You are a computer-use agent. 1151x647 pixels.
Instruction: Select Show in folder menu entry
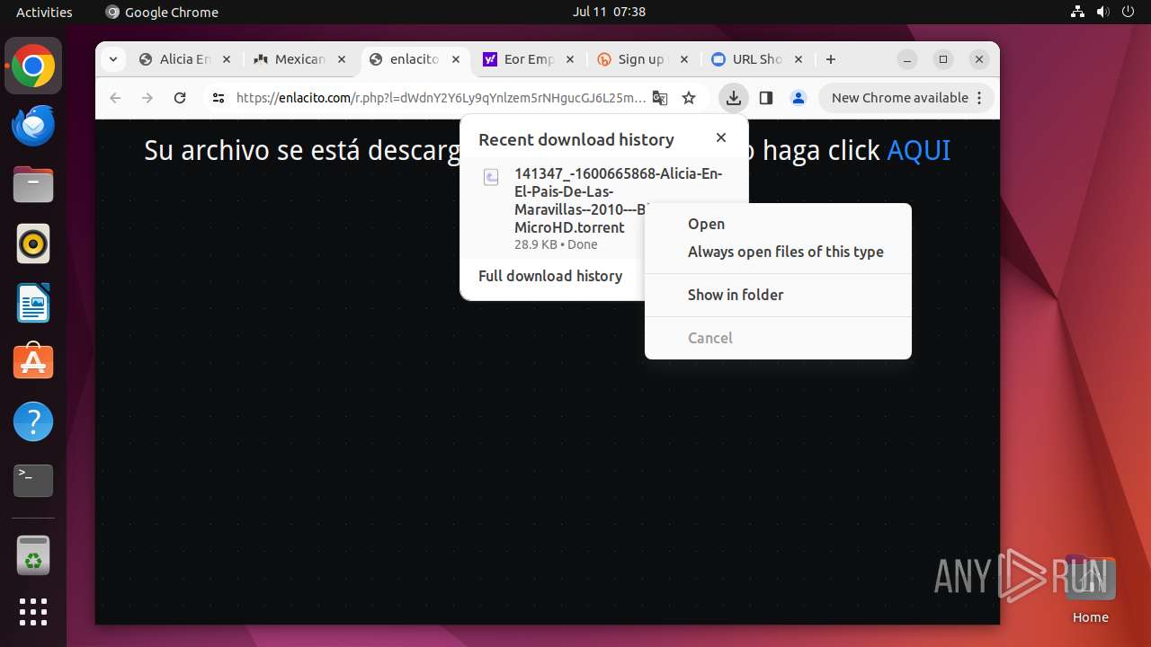(x=778, y=295)
